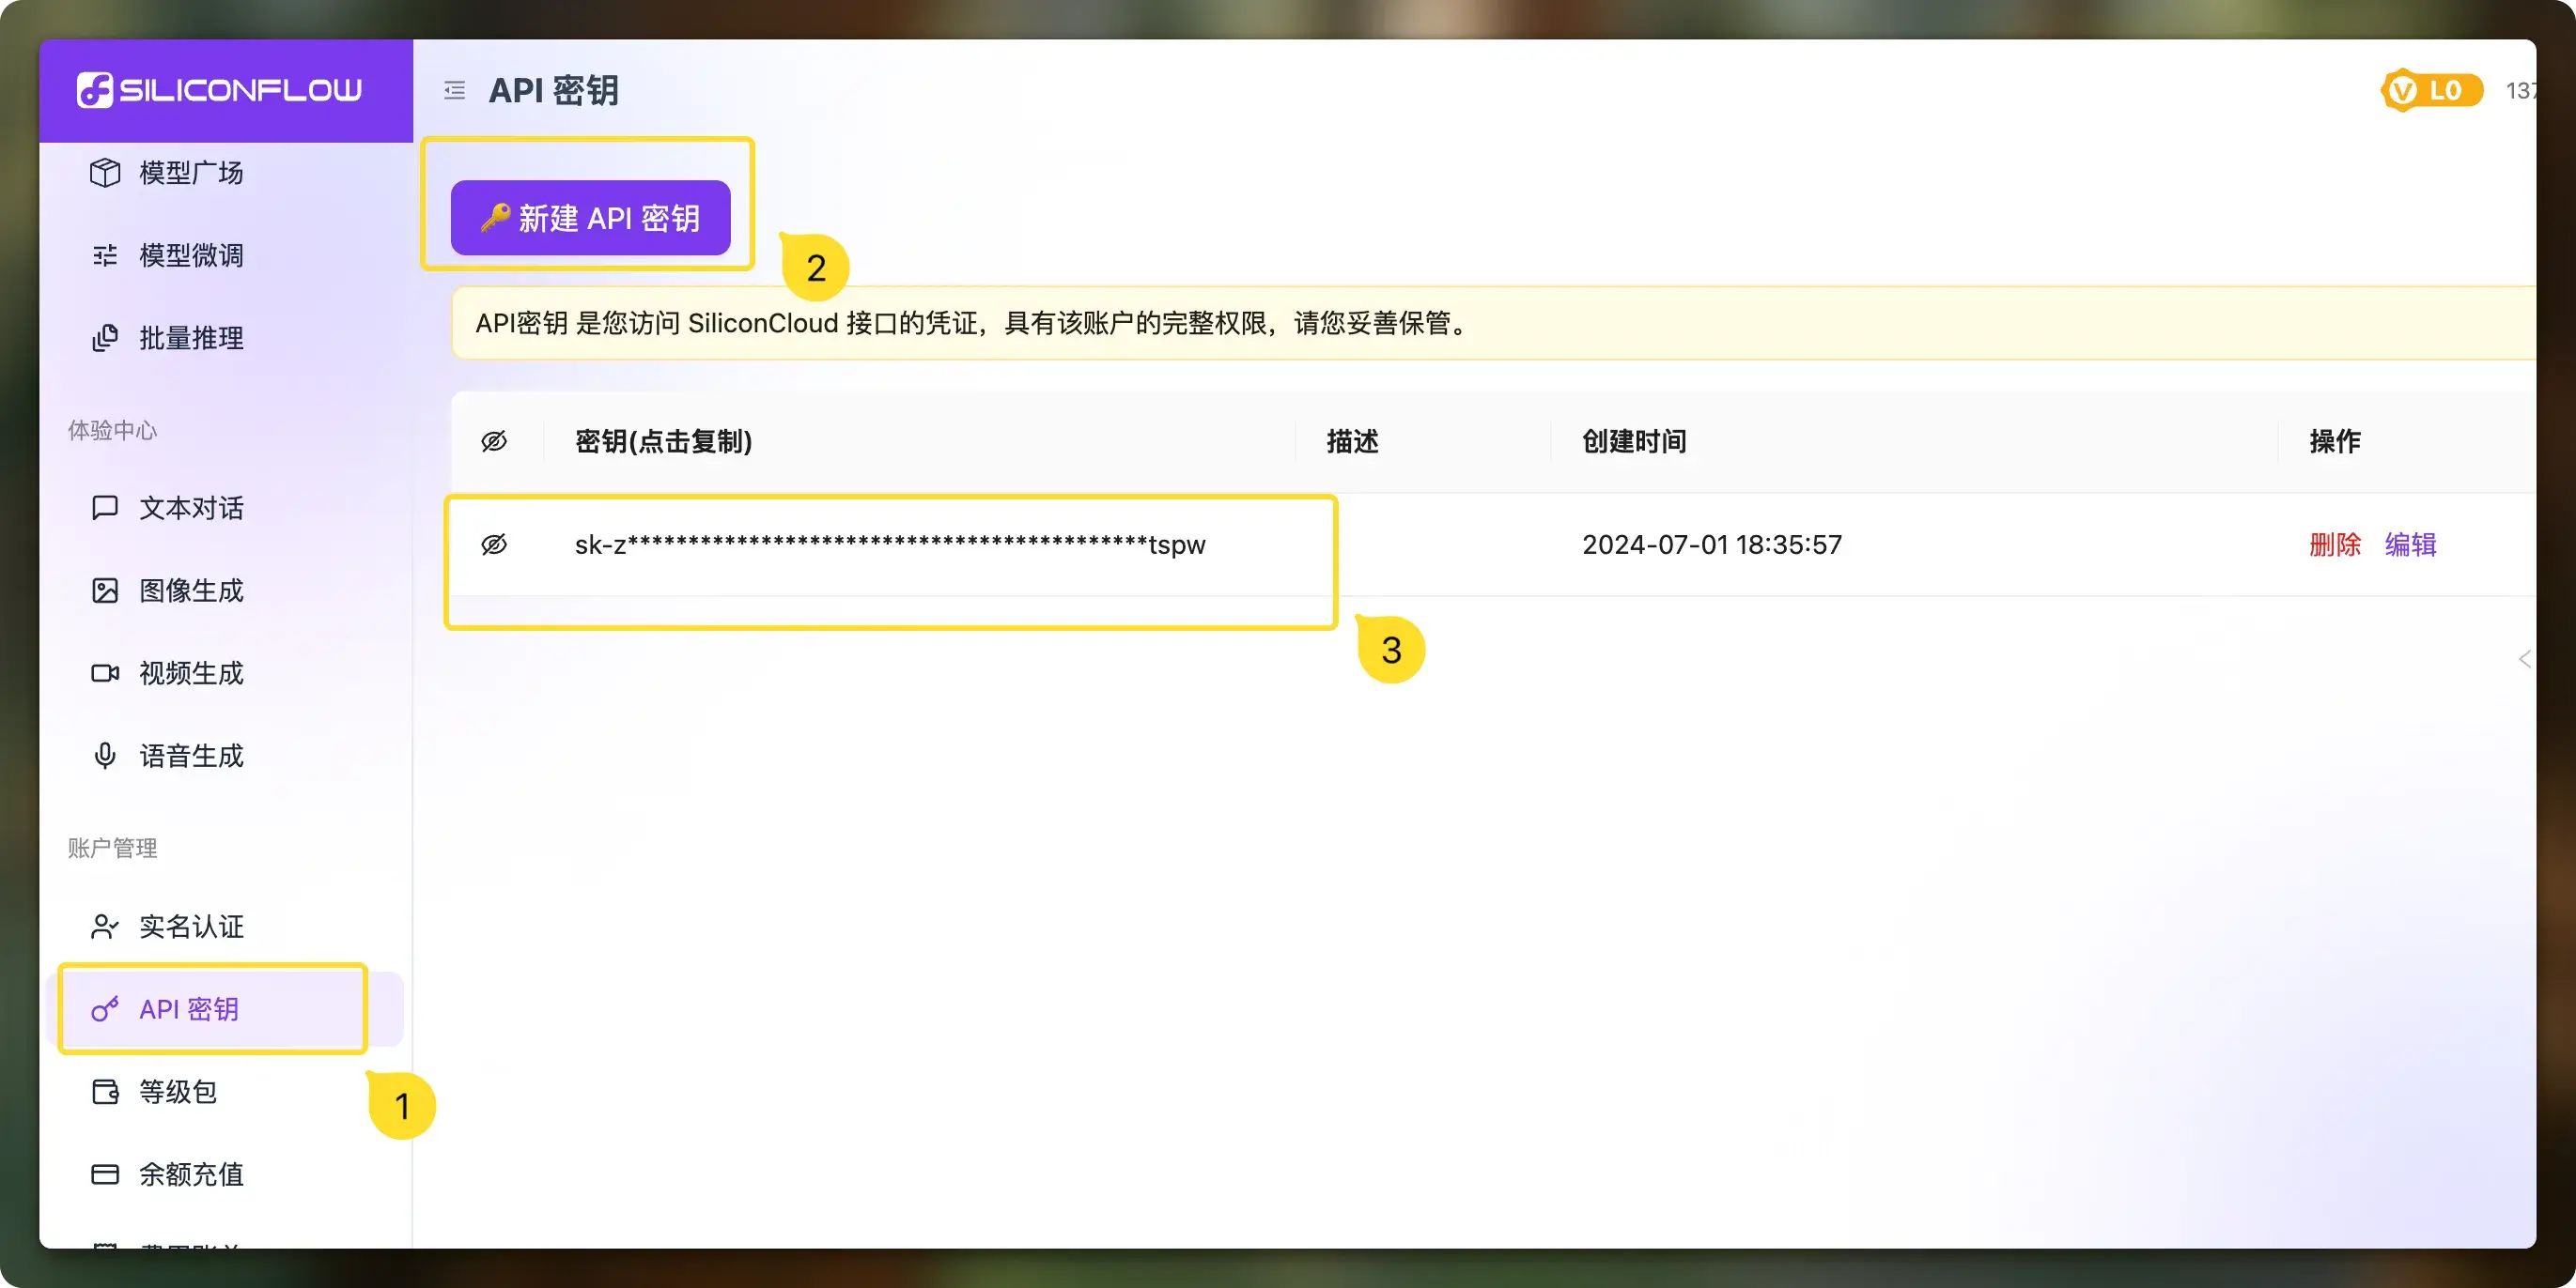
Task: Open 模型广场 cube icon in sidebar
Action: (105, 173)
